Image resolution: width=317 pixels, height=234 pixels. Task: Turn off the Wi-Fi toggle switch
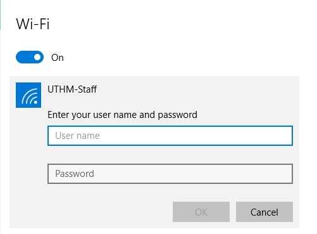[30, 57]
